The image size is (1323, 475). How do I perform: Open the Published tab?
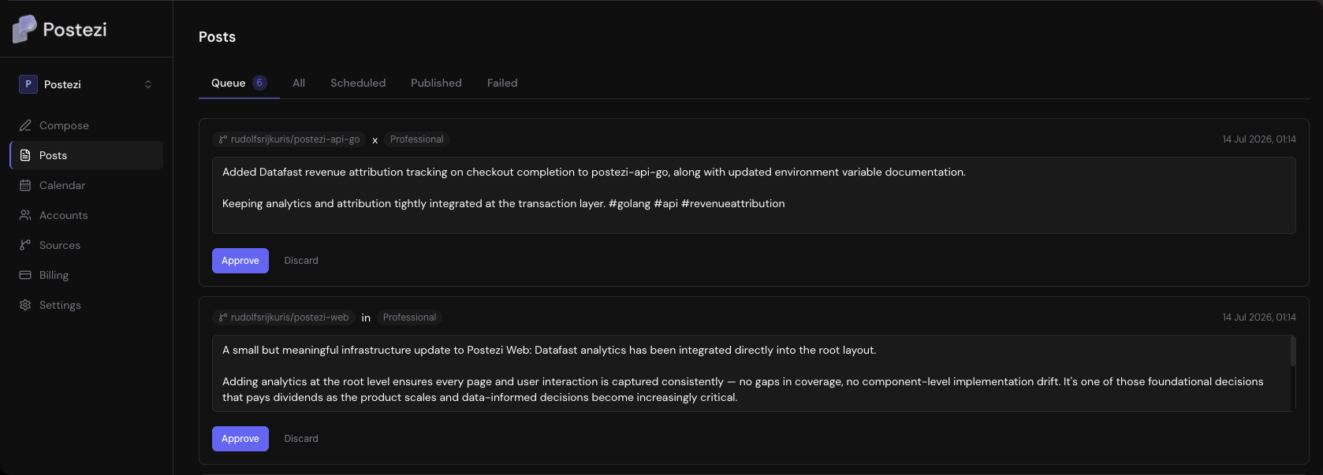(436, 83)
